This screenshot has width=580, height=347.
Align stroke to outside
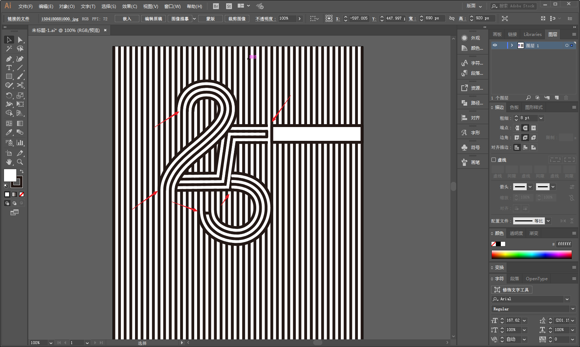[x=534, y=147]
